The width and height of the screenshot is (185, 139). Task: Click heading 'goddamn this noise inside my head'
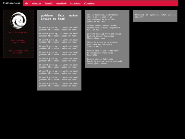59,17
